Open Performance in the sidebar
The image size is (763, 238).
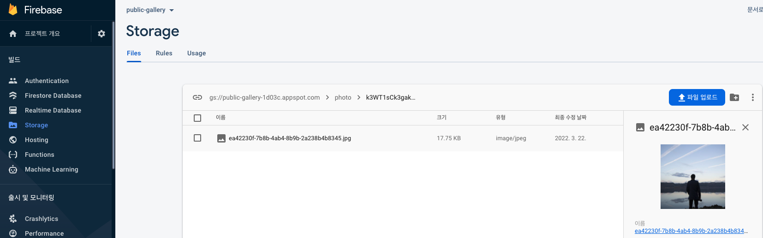click(x=44, y=233)
